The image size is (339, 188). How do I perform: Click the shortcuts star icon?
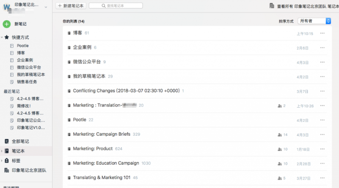coord(7,37)
